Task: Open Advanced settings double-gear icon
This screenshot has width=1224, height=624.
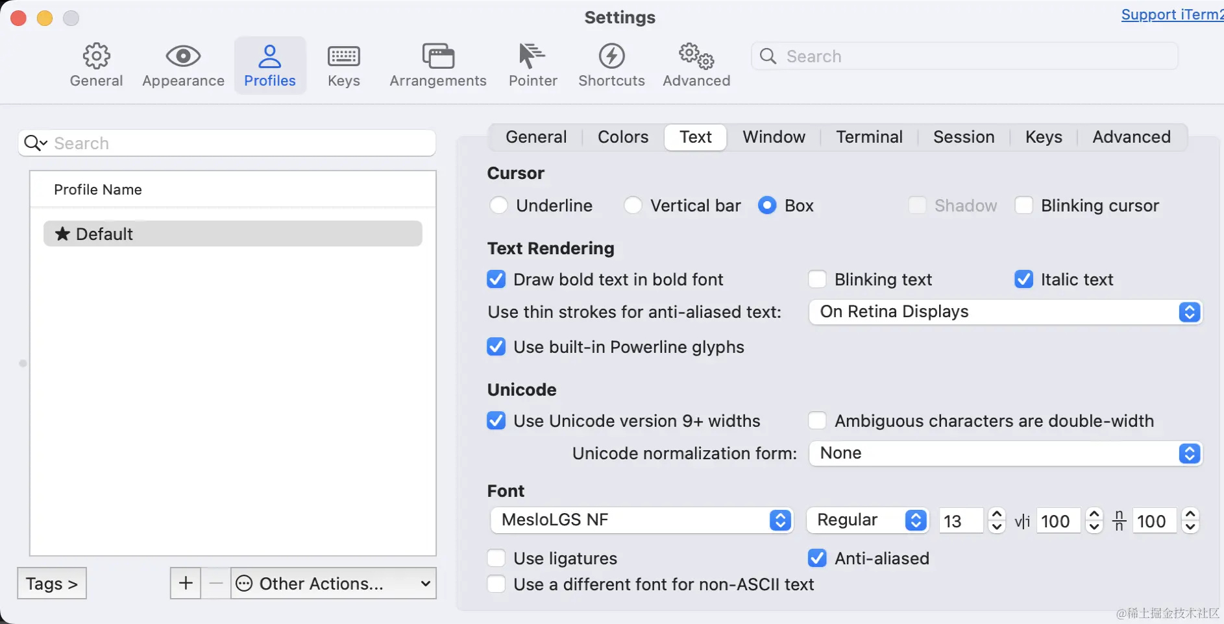Action: pyautogui.click(x=696, y=56)
